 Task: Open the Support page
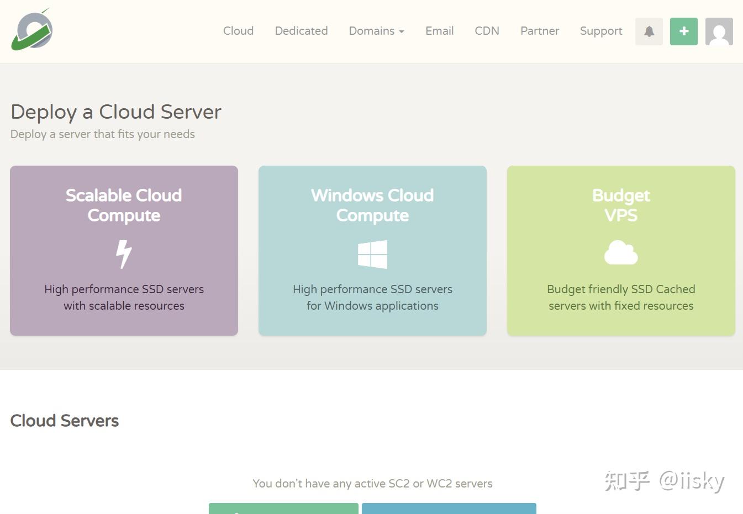click(x=601, y=31)
